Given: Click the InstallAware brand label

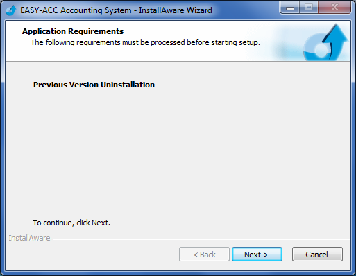Looking at the screenshot, I should pyautogui.click(x=29, y=238).
